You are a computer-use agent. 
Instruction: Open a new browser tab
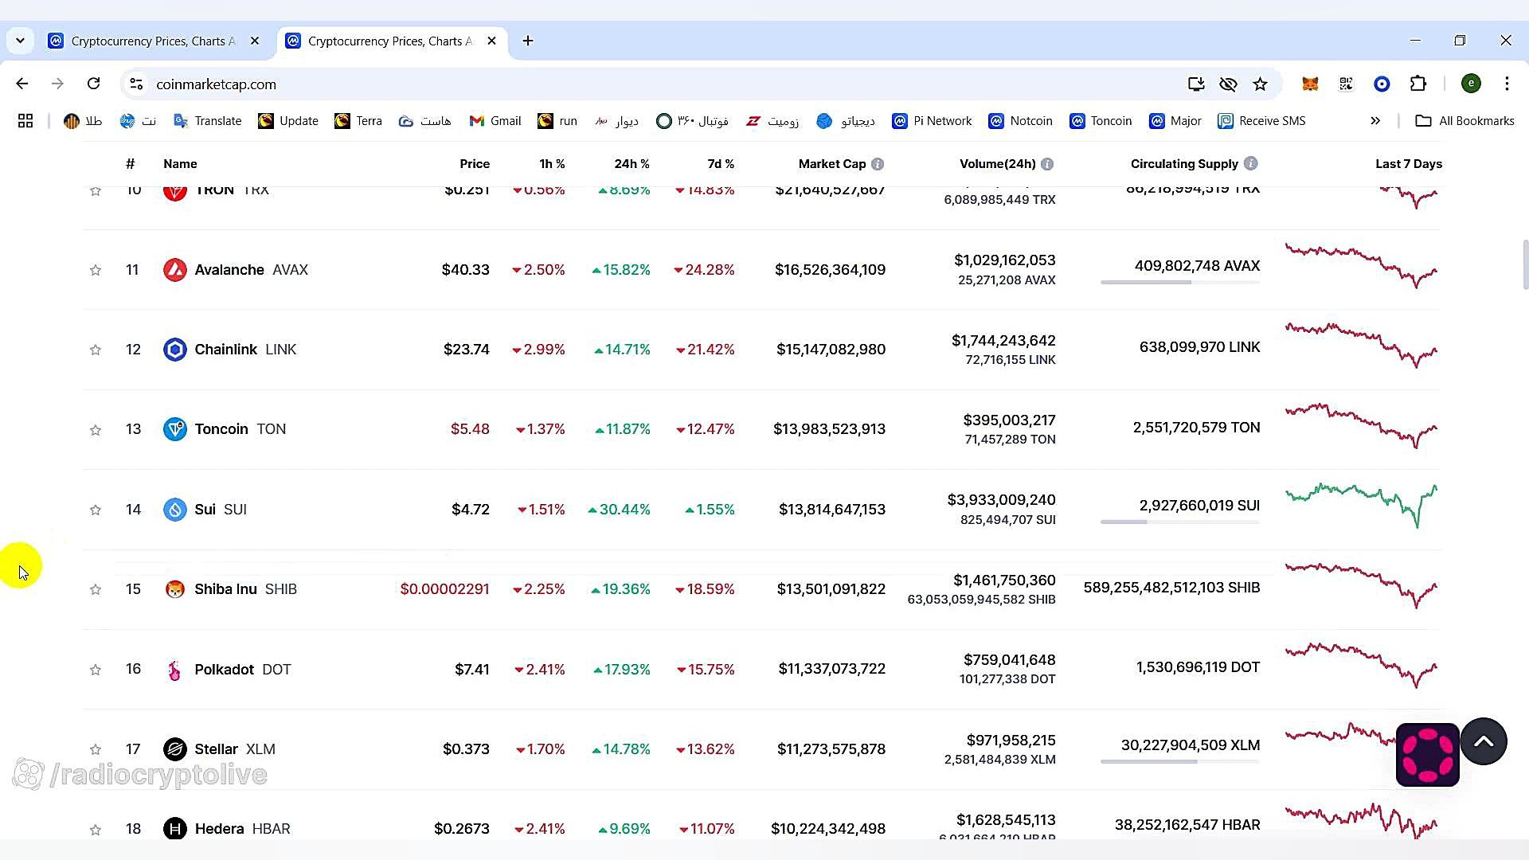[x=528, y=41]
